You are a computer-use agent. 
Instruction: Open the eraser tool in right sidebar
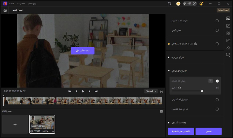(228, 48)
